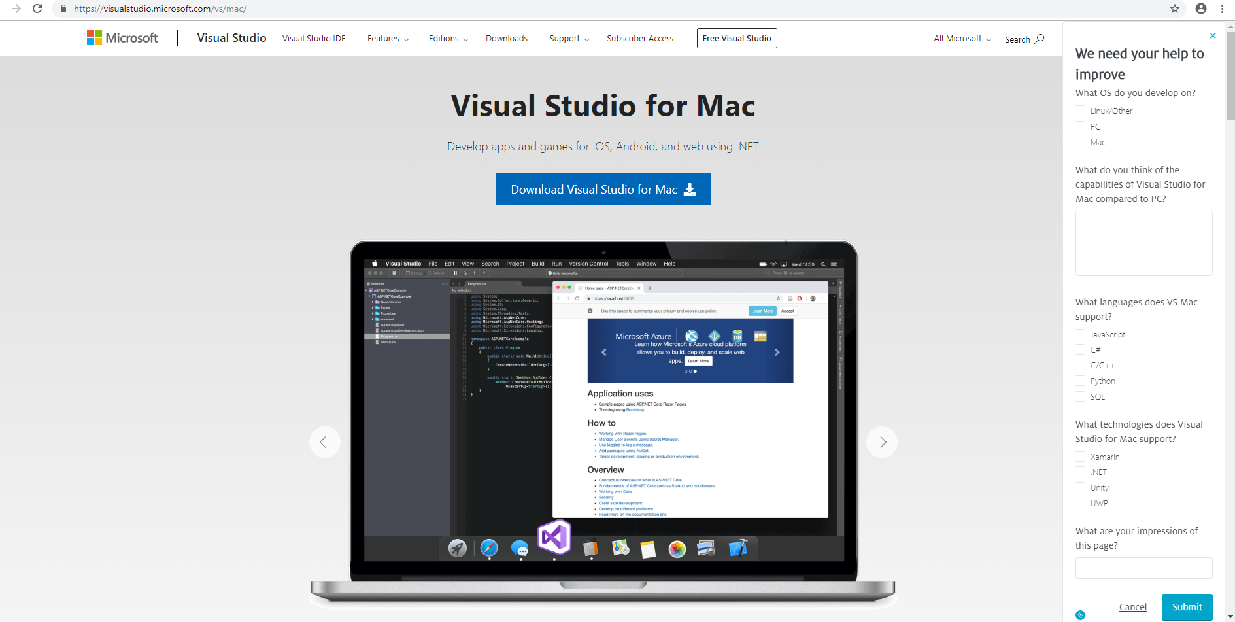Cancel the survey
This screenshot has height=622, width=1235.
(x=1132, y=607)
